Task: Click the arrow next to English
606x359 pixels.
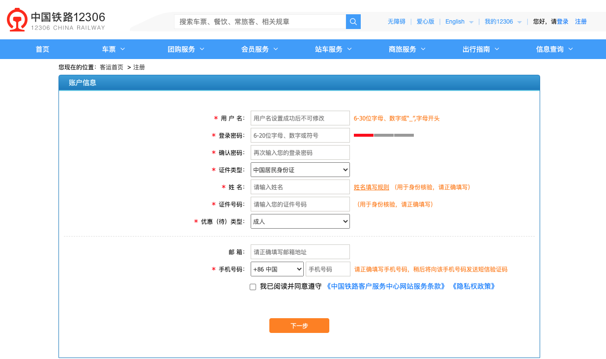Action: (x=471, y=22)
